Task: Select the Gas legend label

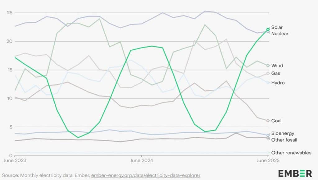Action: 275,73
